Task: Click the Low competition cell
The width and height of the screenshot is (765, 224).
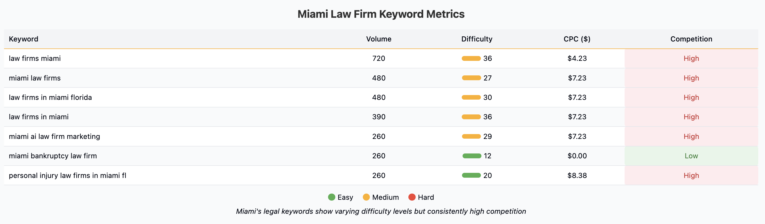Action: click(x=691, y=156)
